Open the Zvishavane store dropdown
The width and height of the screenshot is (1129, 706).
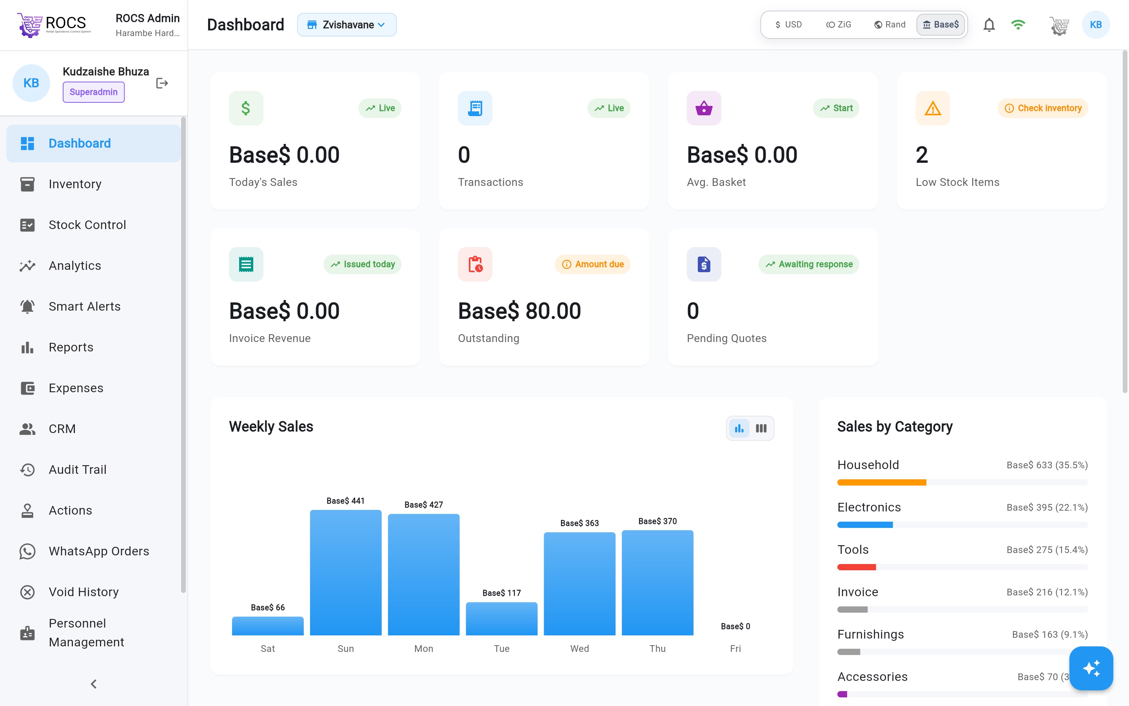pyautogui.click(x=347, y=25)
